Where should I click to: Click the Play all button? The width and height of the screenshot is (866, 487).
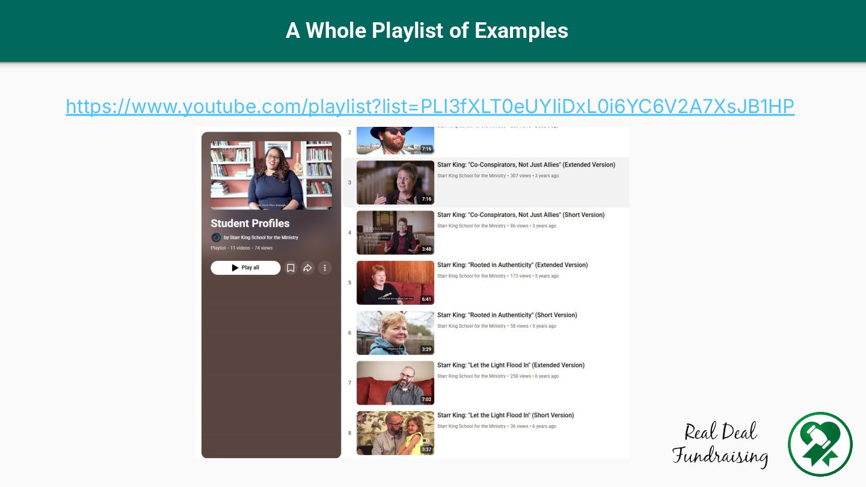pos(245,268)
